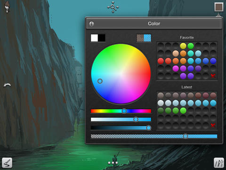Select the white color preset
226x170 pixels.
94,38
